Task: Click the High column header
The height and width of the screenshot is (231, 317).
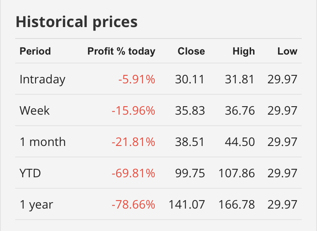Action: (243, 51)
